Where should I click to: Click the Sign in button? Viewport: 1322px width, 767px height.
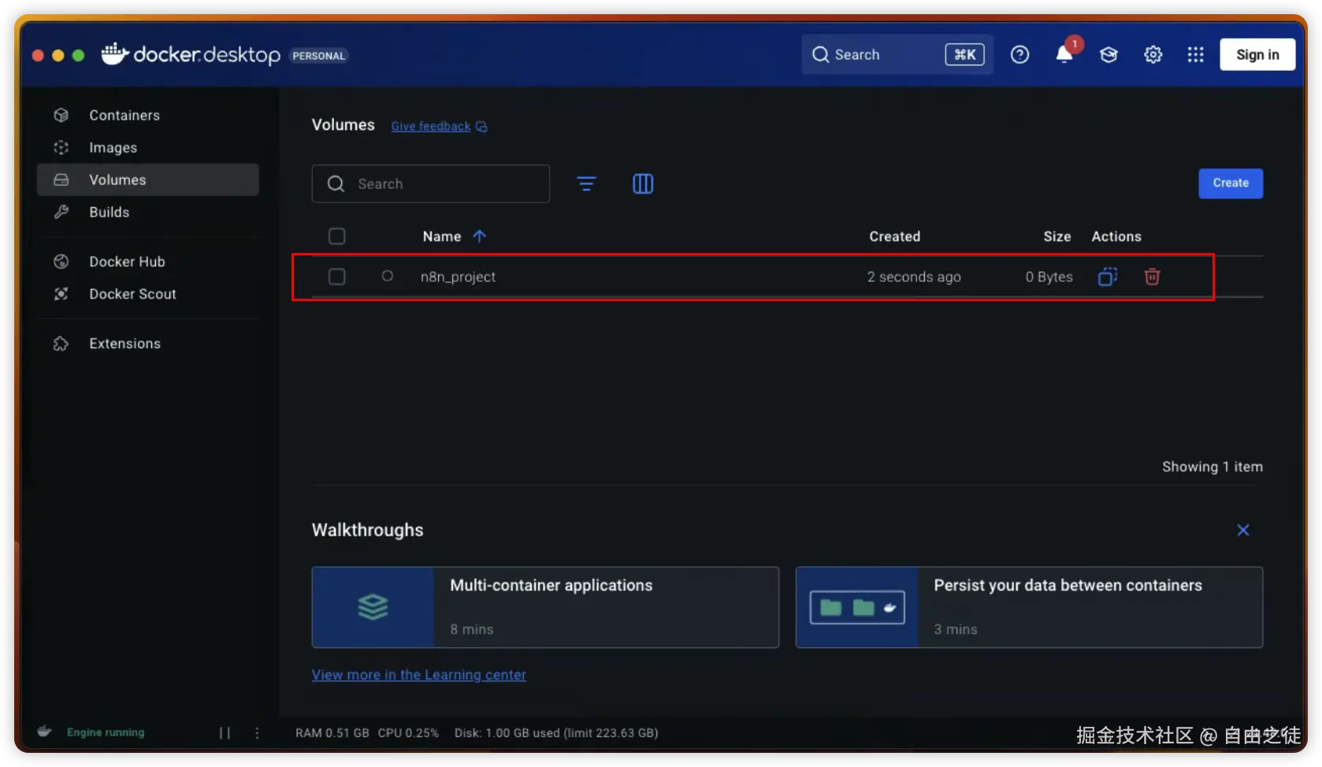1257,54
